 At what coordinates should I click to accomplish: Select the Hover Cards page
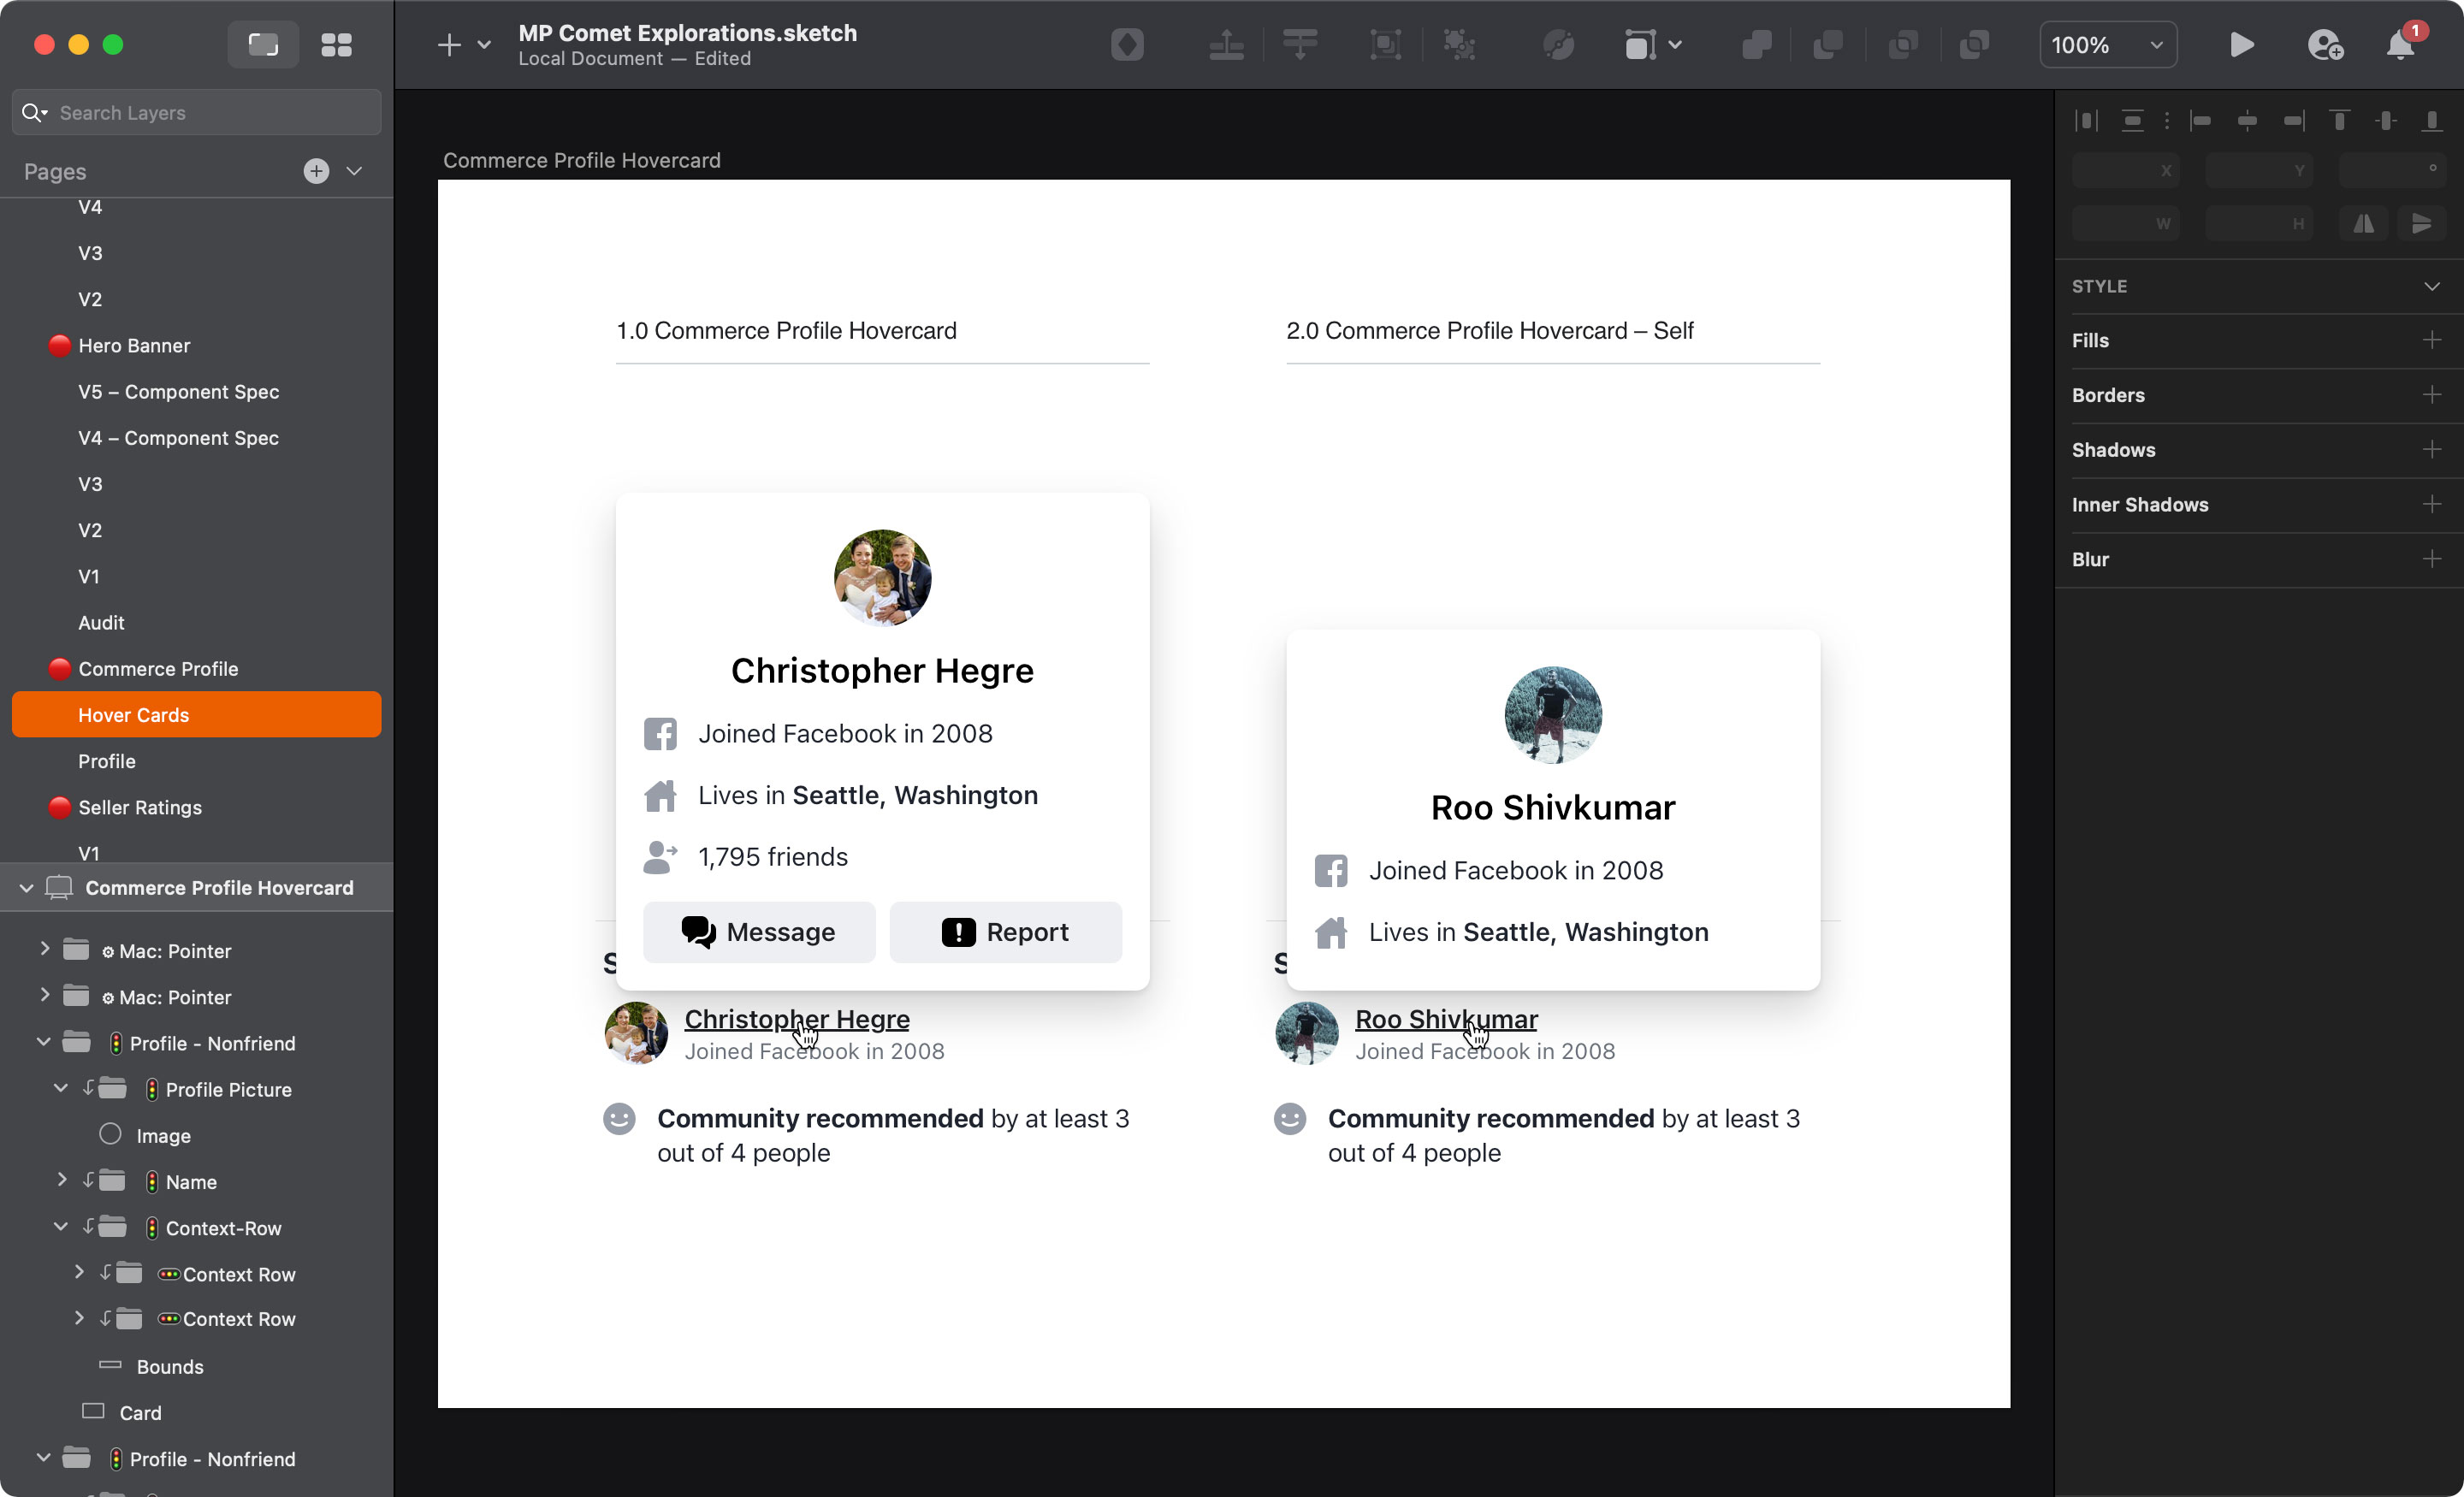coord(133,714)
